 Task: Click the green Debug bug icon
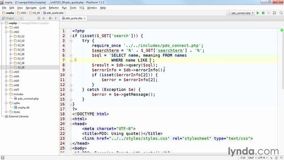click(x=263, y=13)
